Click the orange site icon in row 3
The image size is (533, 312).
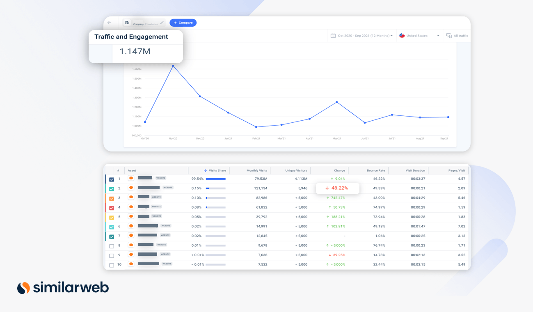[131, 197]
